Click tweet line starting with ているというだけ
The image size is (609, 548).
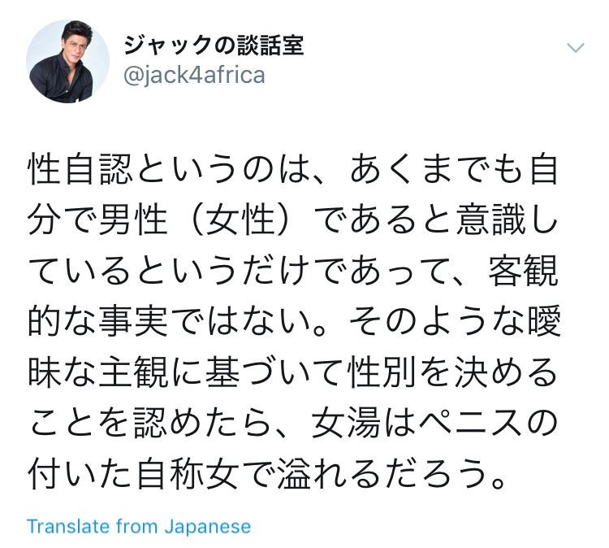click(x=293, y=271)
